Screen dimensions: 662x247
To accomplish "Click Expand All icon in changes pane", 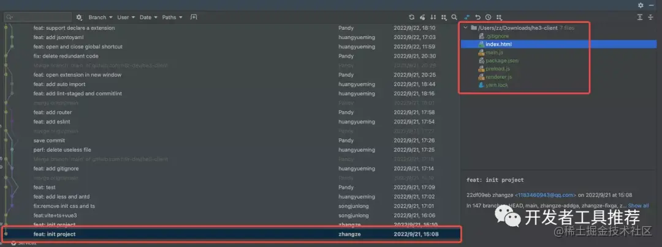I will pos(641,17).
